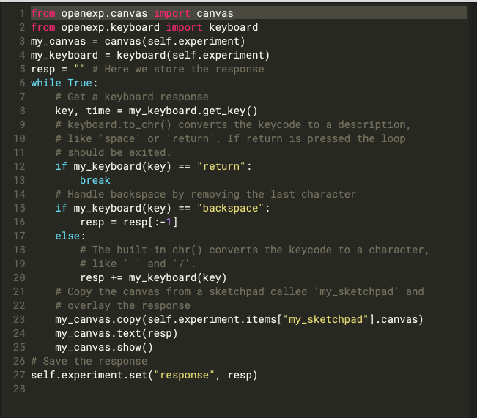Click the 'my_keyboard = keyboard(self.experiment)' line
The image size is (477, 418).
[x=150, y=56]
